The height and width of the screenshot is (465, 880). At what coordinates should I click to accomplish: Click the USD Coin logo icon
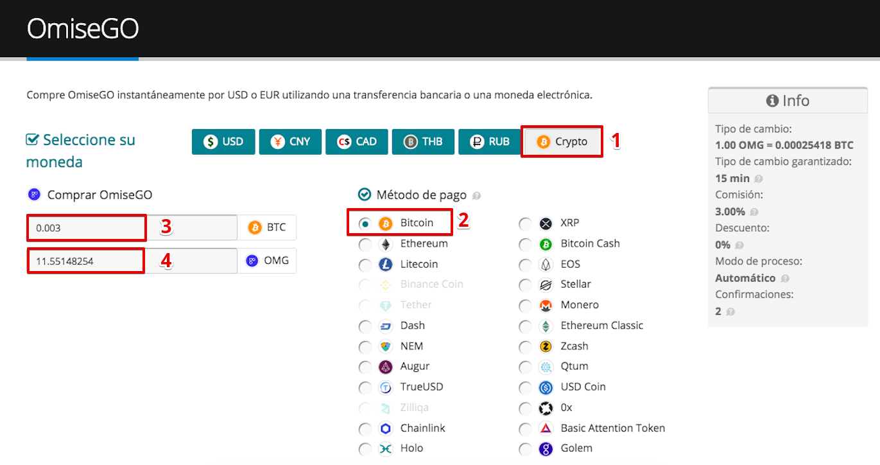546,387
